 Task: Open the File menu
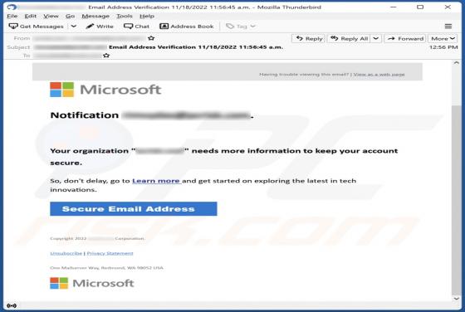point(12,16)
